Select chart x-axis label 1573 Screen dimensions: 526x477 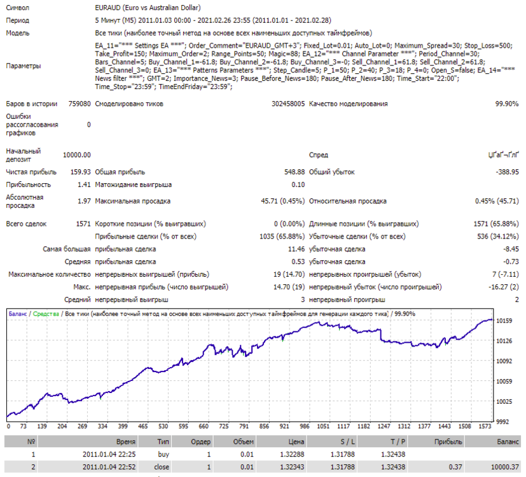(x=485, y=426)
